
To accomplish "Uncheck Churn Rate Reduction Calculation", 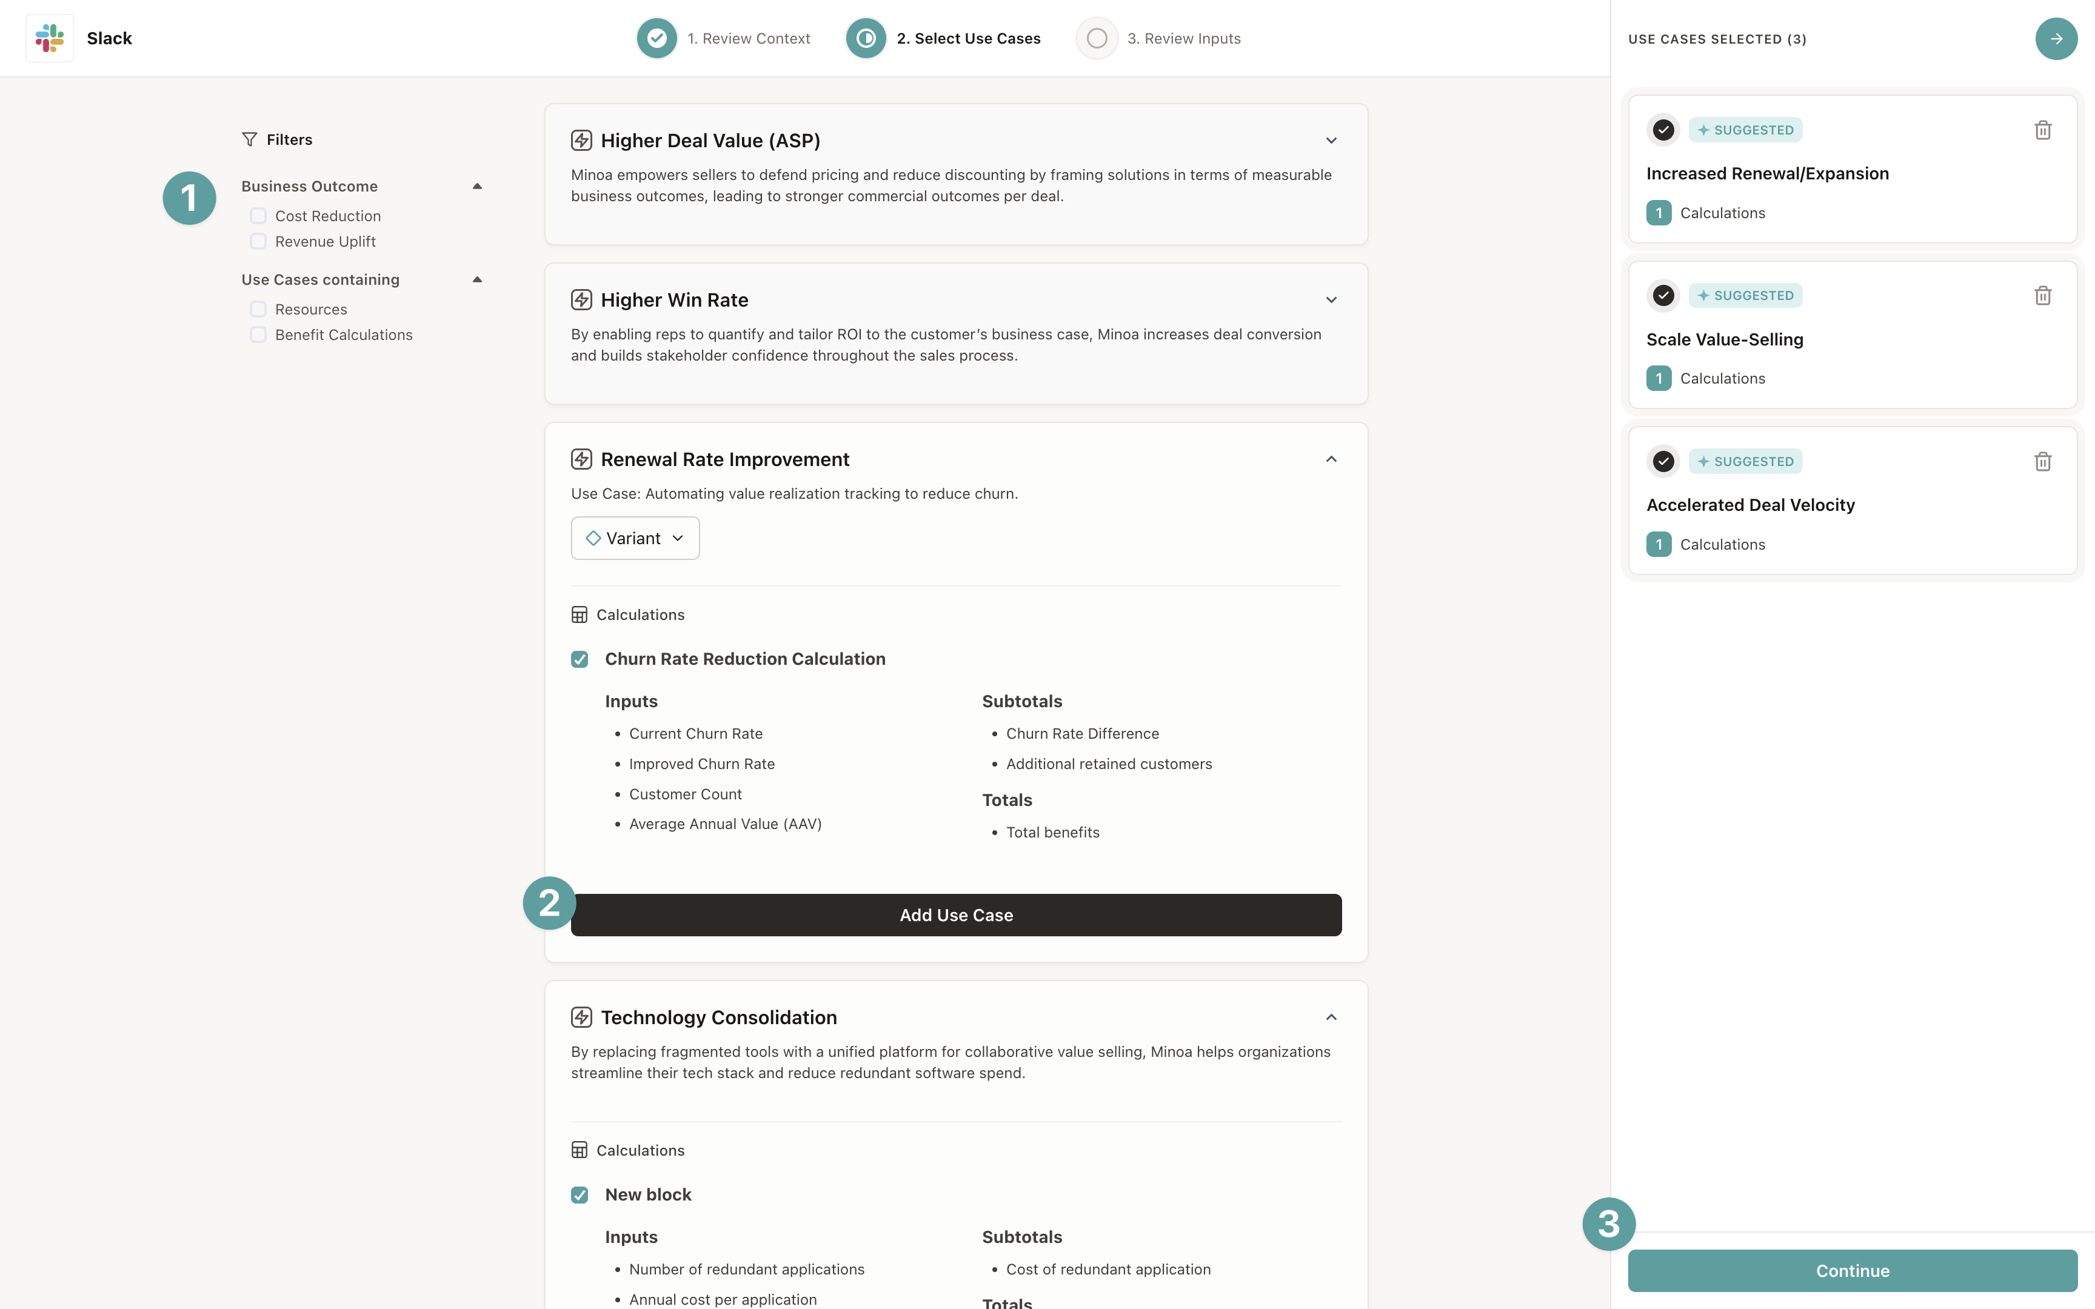I will (579, 659).
